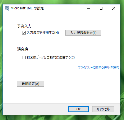124x120 pixels.
Task: Click the 誤変換 section heading
Action: [23, 49]
